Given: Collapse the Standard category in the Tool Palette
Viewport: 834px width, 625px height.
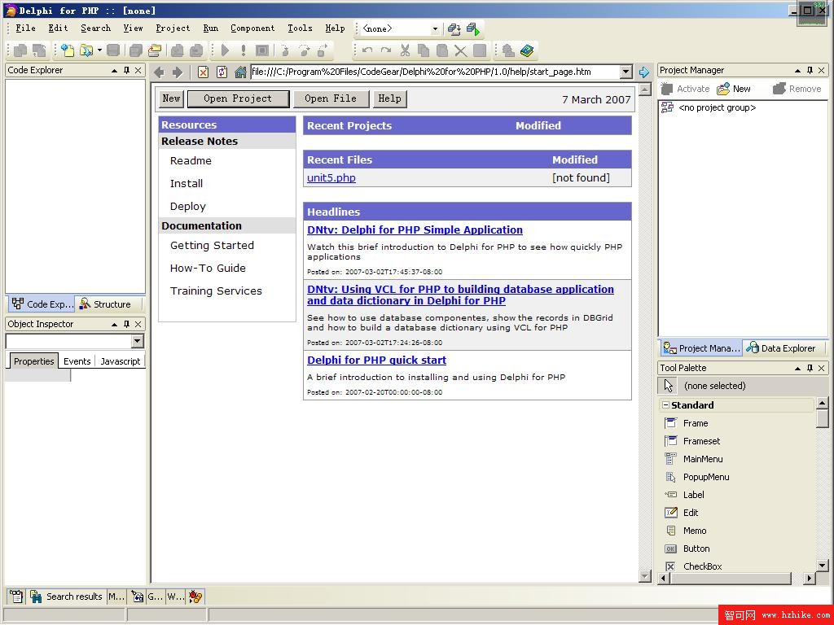Looking at the screenshot, I should coord(665,405).
